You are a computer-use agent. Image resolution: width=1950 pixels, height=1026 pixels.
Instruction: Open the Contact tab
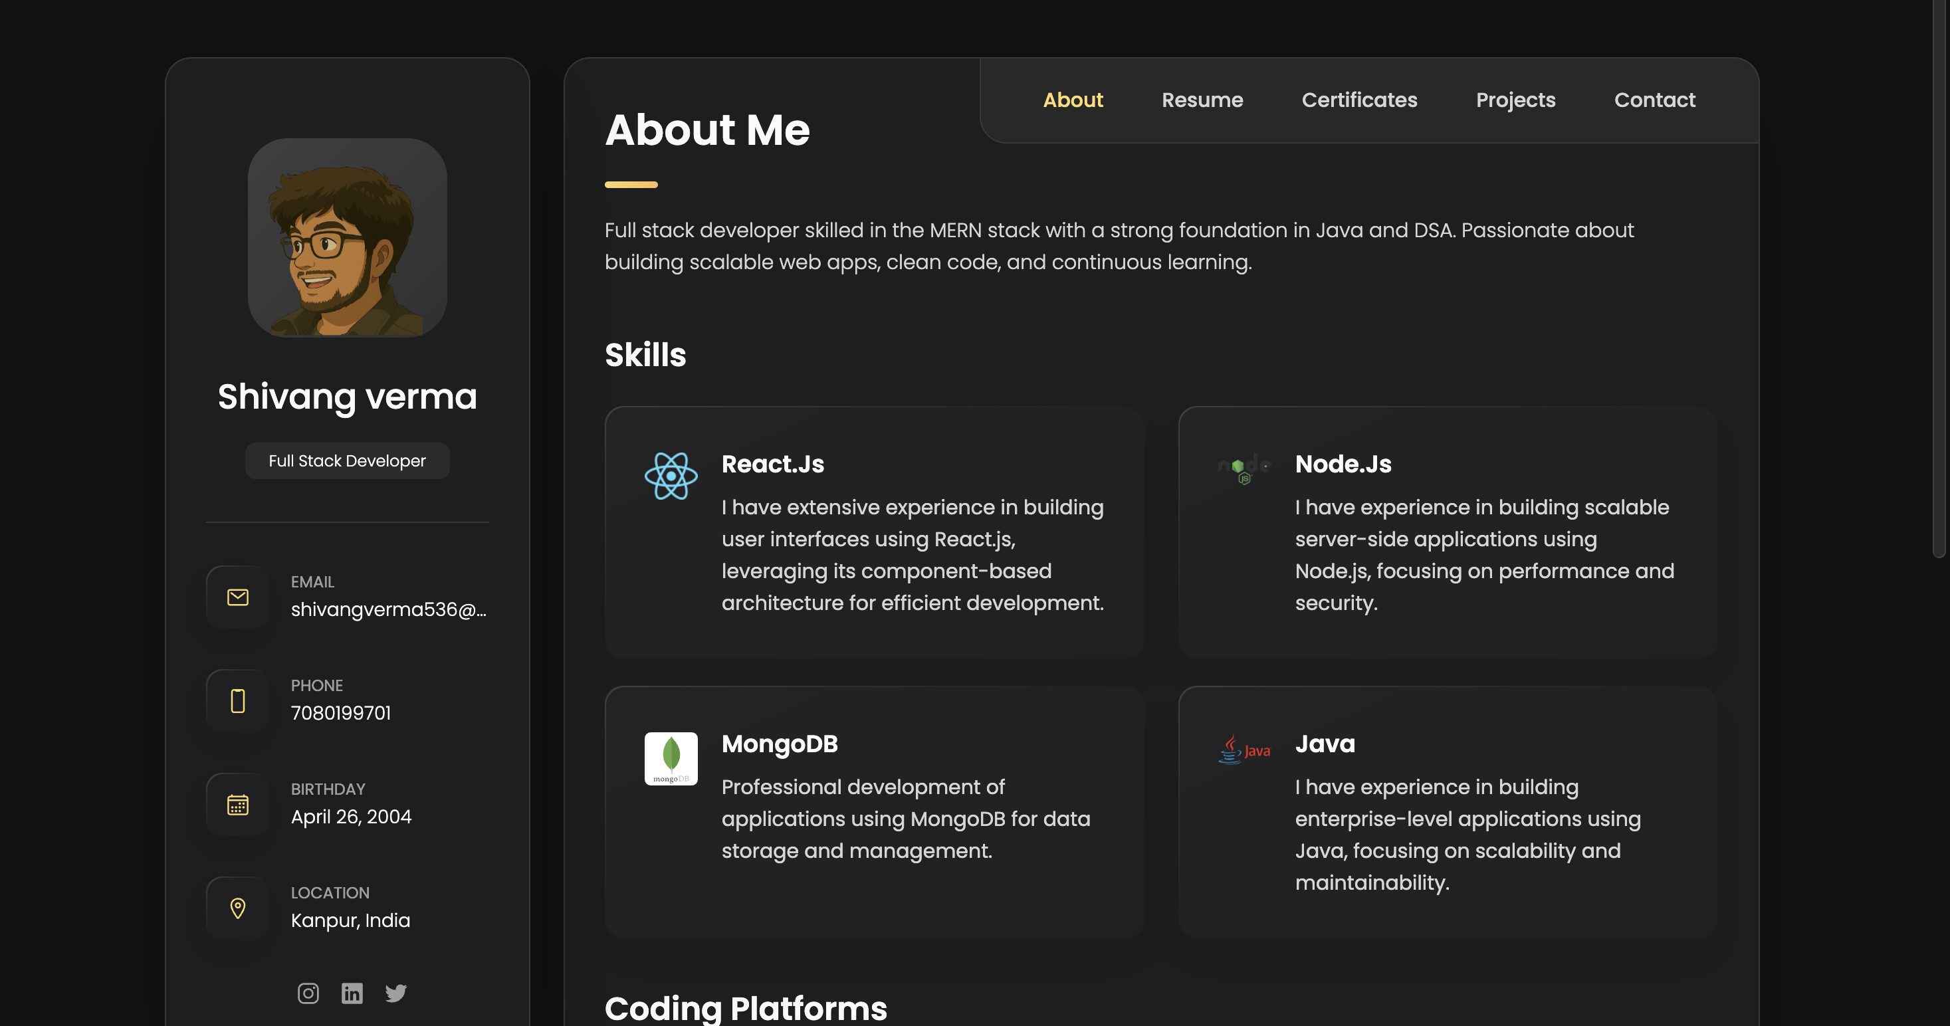tap(1655, 100)
